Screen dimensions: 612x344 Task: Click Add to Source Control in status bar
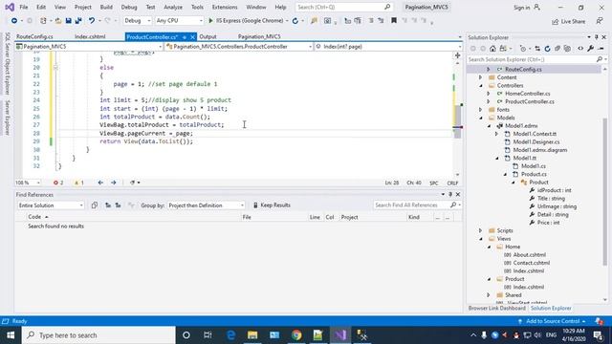point(553,321)
